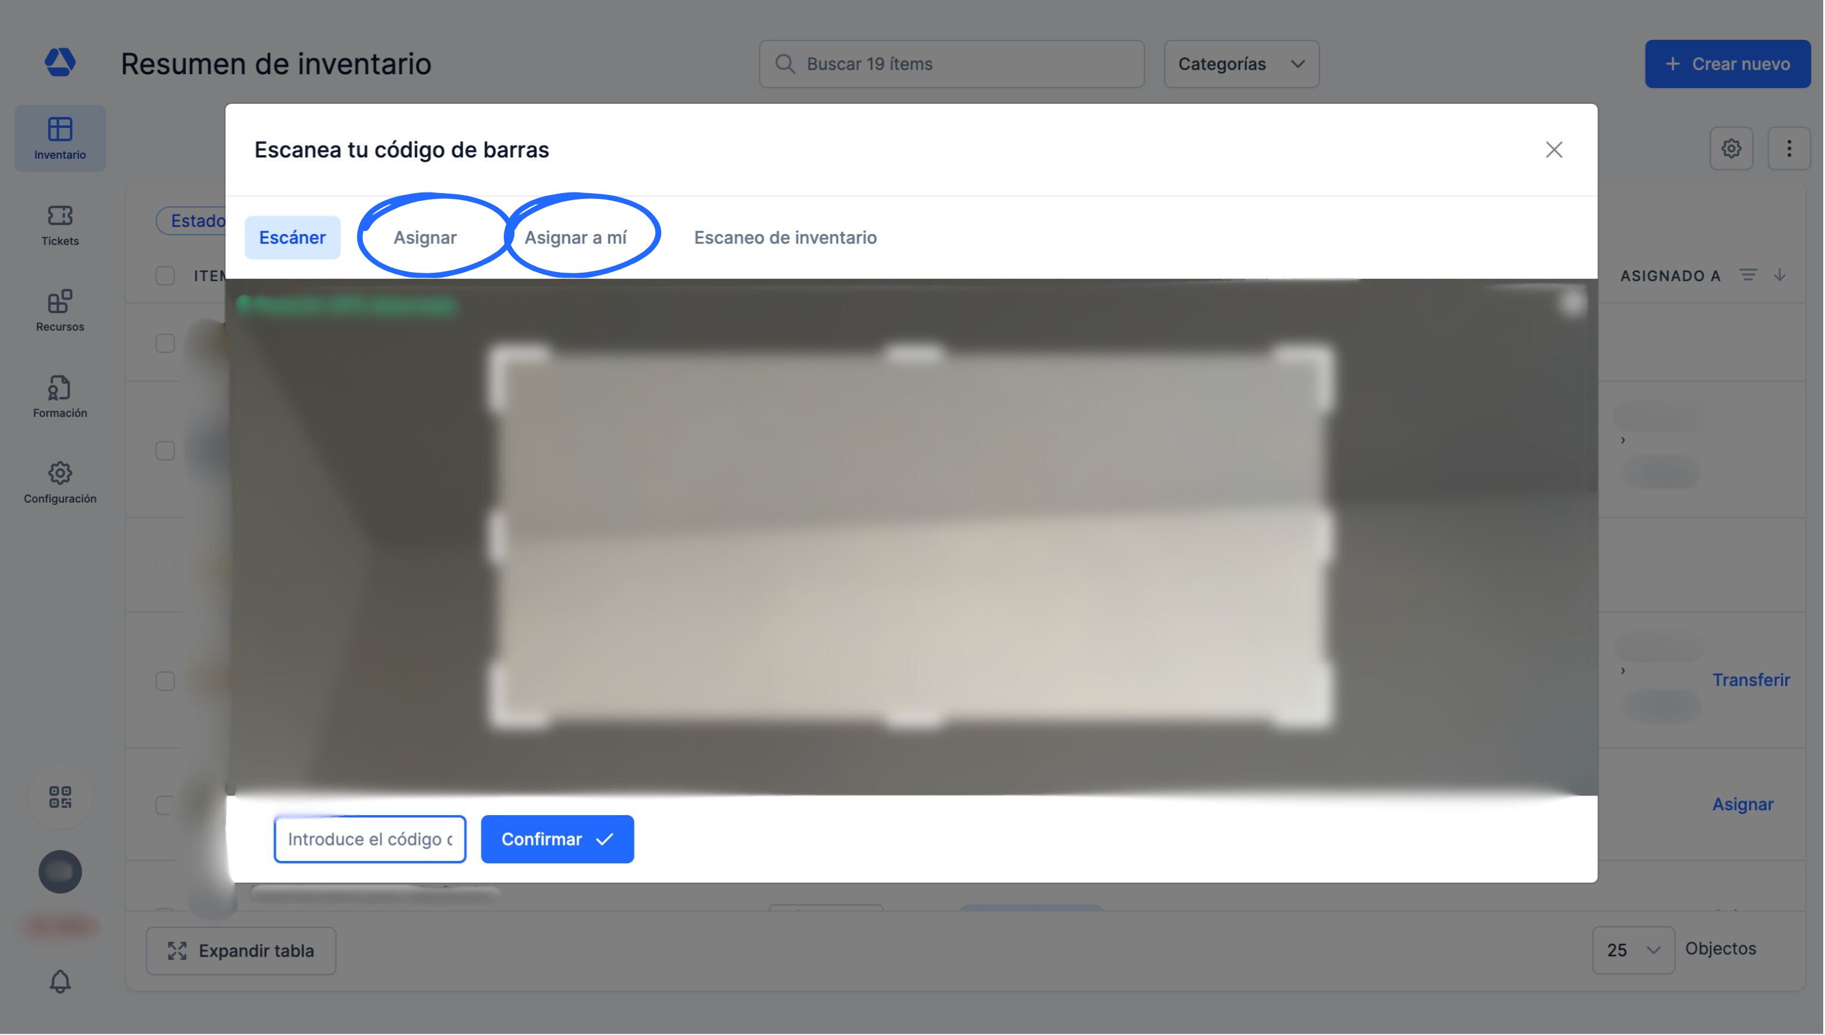Click the Asignado a column header
The image size is (1825, 1035).
(x=1670, y=276)
